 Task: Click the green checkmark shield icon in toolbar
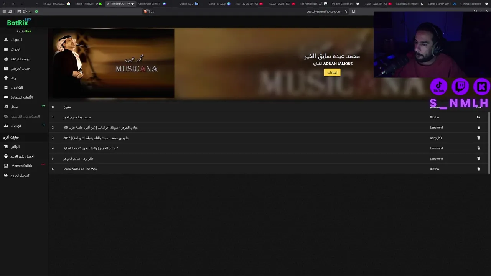[x=36, y=11]
